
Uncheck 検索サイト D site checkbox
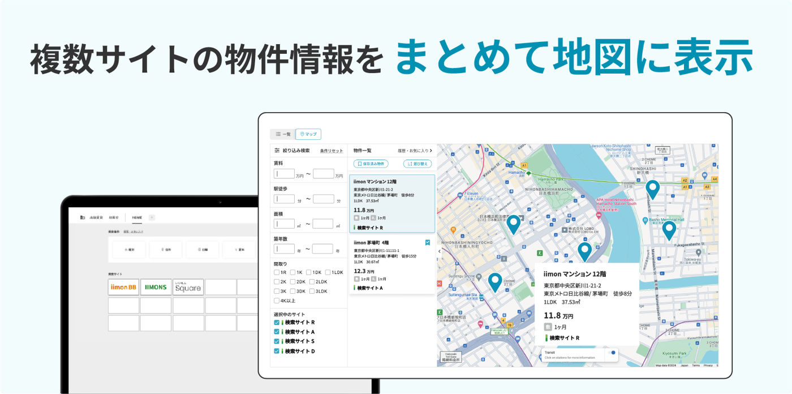[x=277, y=351]
